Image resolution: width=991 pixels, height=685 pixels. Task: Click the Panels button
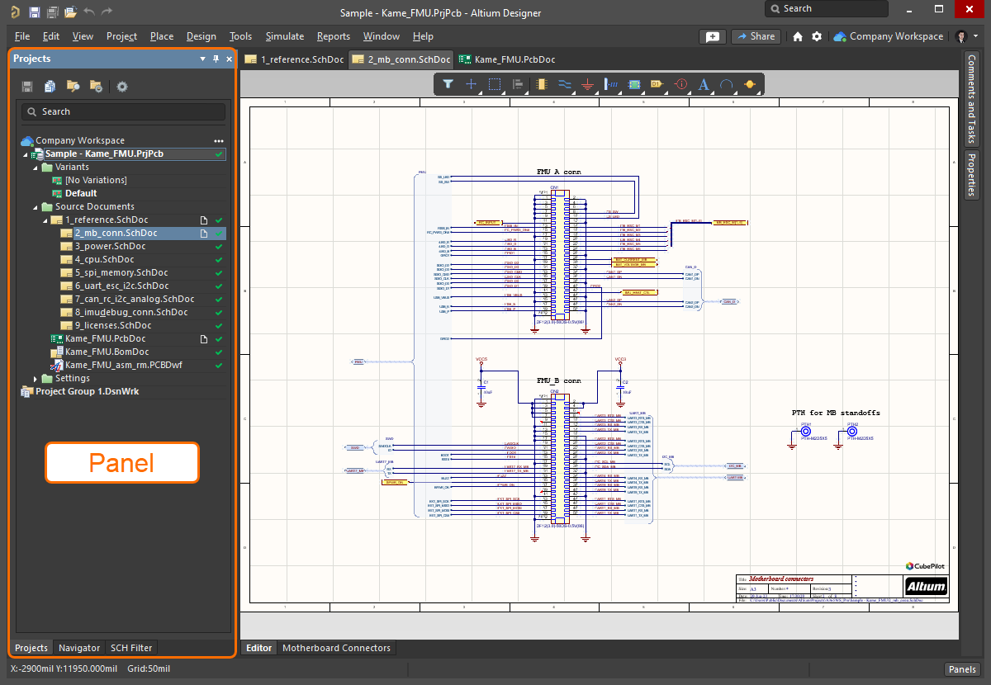(x=961, y=668)
